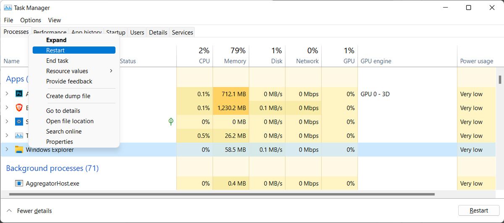The height and width of the screenshot is (223, 504).
Task: Expand the Photoshop process row
Action: click(x=7, y=93)
